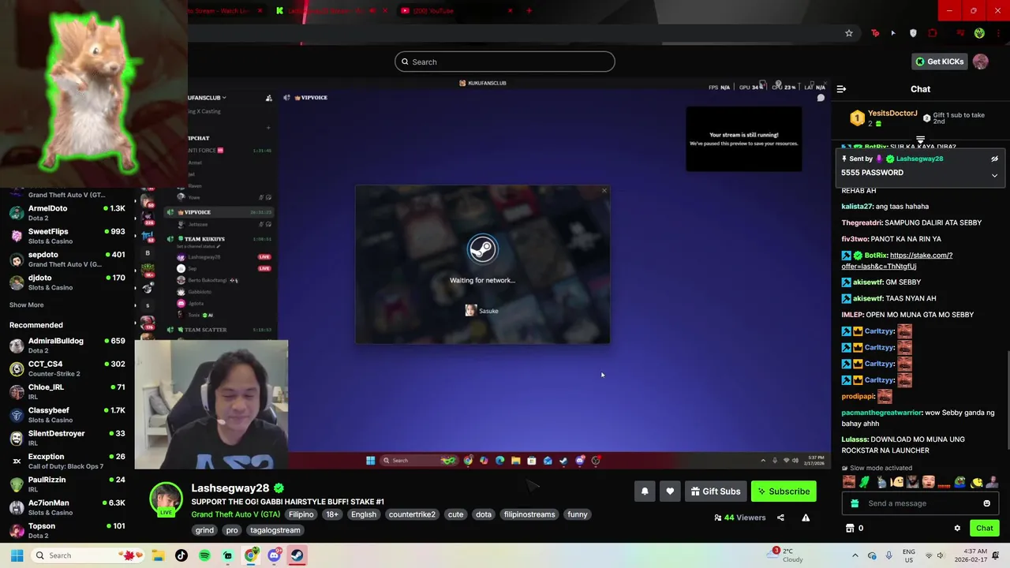Click the Subscribe button

click(784, 491)
